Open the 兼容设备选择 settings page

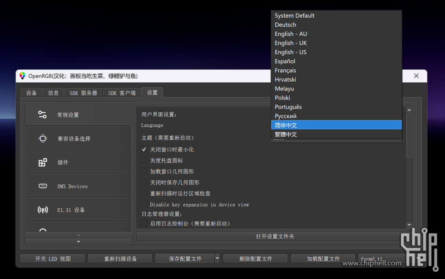[x=79, y=138]
